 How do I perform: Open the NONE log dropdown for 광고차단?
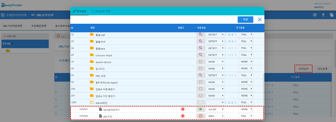[x=246, y=68]
